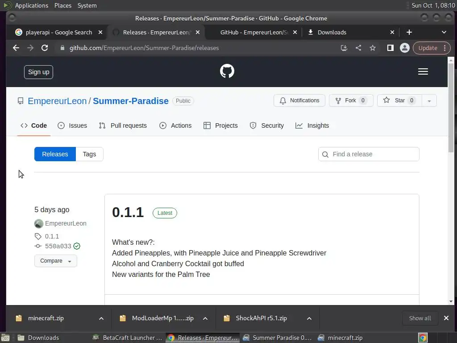Viewport: 457px width, 343px height.
Task: Switch to Summer Paradise archive window in the taskbar
Action: pyautogui.click(x=278, y=338)
